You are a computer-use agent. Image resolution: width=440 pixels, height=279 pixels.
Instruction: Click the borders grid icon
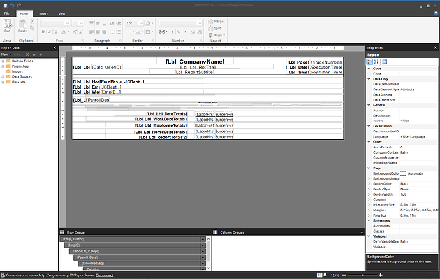[x=148, y=32]
